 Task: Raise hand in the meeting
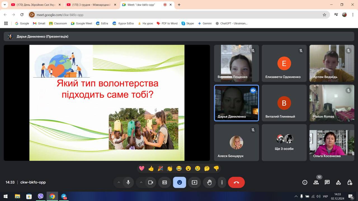[x=209, y=182]
